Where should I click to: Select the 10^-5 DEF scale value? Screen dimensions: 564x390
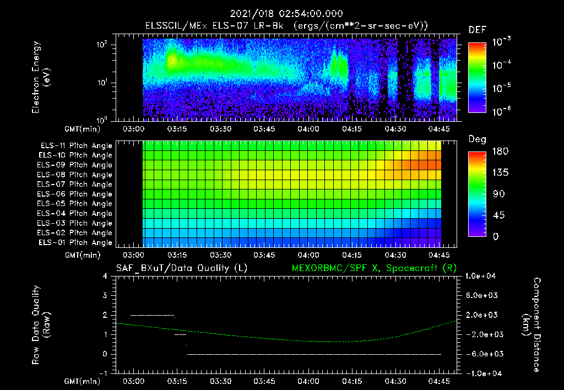coord(501,88)
